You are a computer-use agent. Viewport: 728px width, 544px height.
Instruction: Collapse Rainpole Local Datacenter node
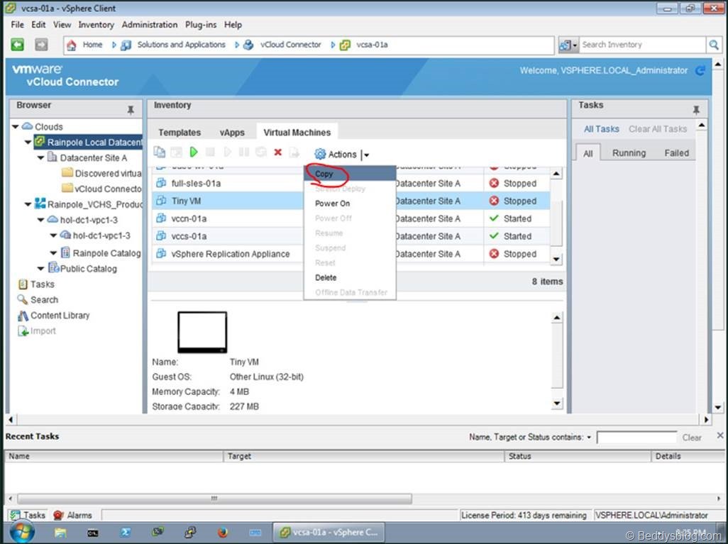coord(28,142)
